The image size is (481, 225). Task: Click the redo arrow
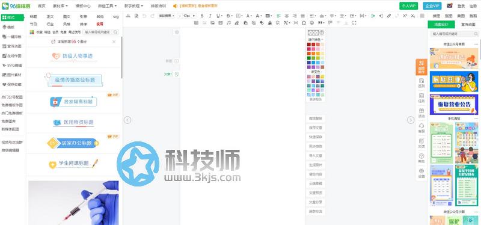point(153,16)
